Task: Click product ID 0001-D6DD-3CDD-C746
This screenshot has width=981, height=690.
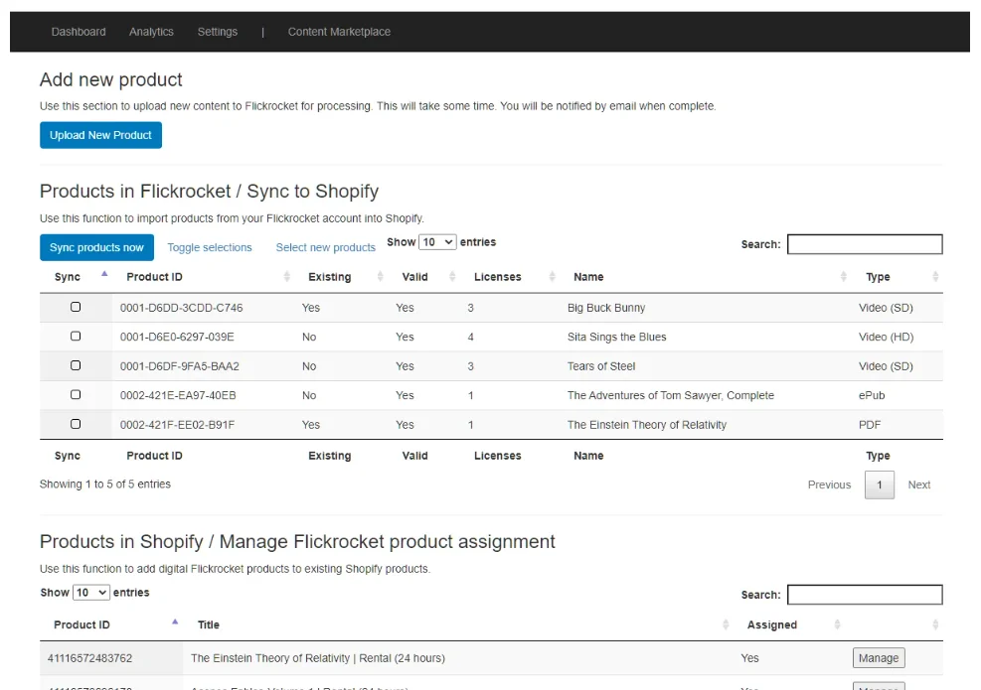Action: click(x=182, y=308)
